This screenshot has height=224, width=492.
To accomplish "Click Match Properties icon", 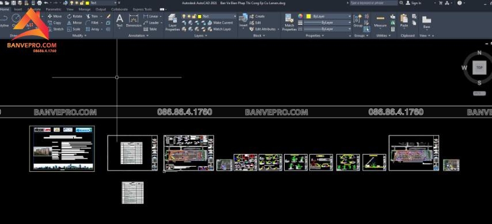I will tap(289, 22).
